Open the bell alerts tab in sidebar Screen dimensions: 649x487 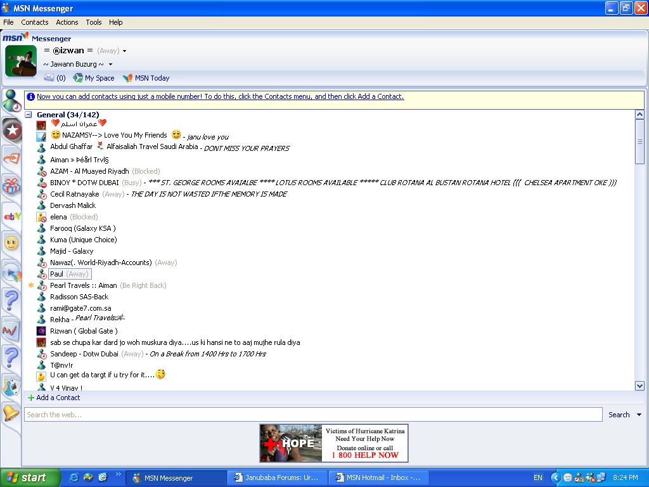click(11, 413)
